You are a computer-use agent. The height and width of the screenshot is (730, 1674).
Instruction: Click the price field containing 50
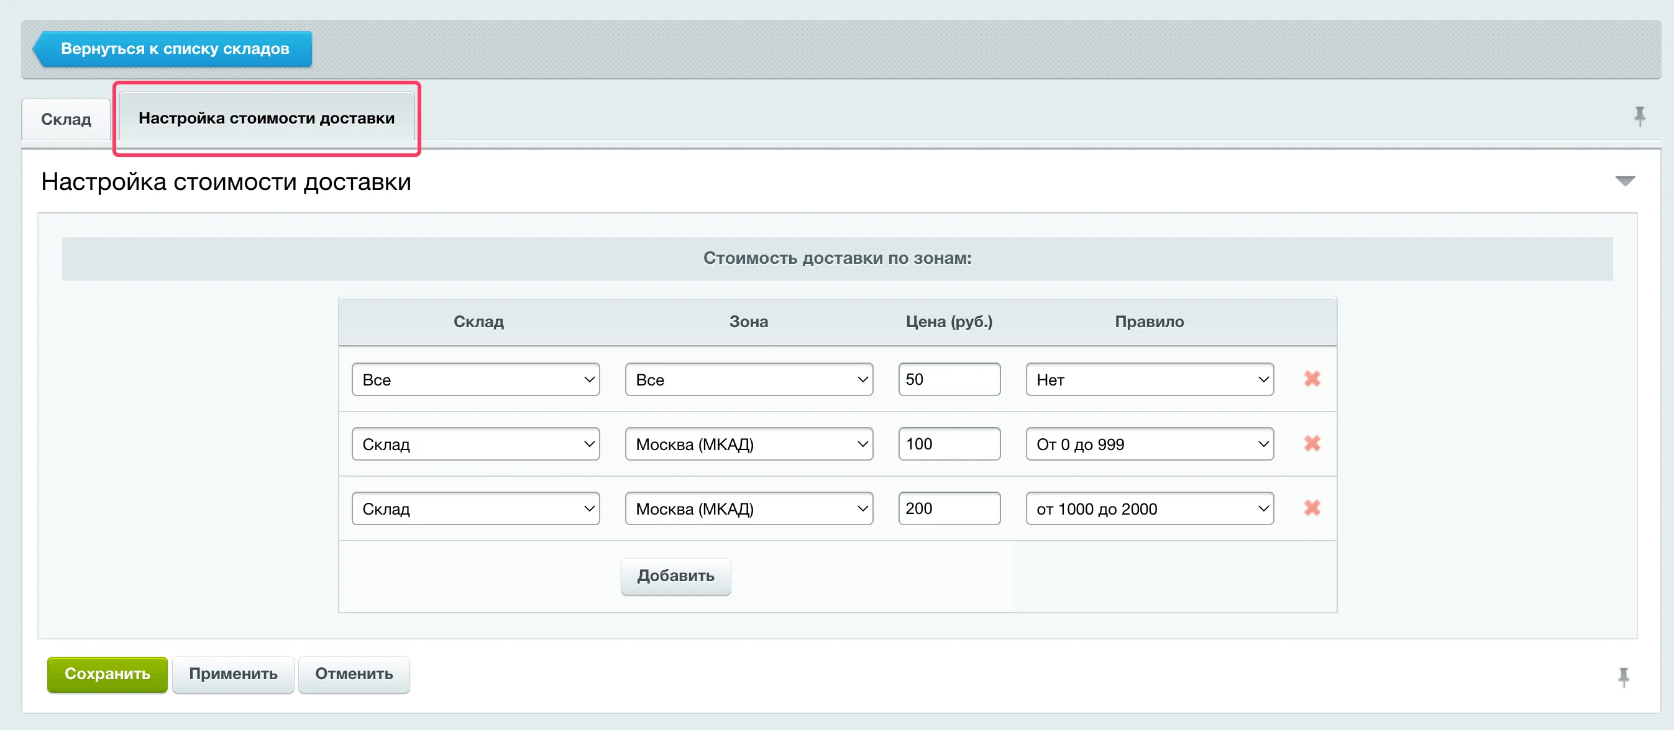pyautogui.click(x=949, y=379)
